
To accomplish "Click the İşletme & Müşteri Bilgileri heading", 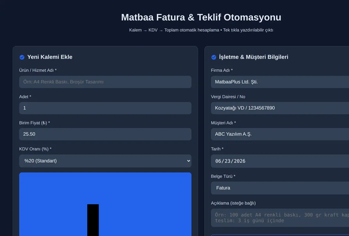I will coord(254,57).
